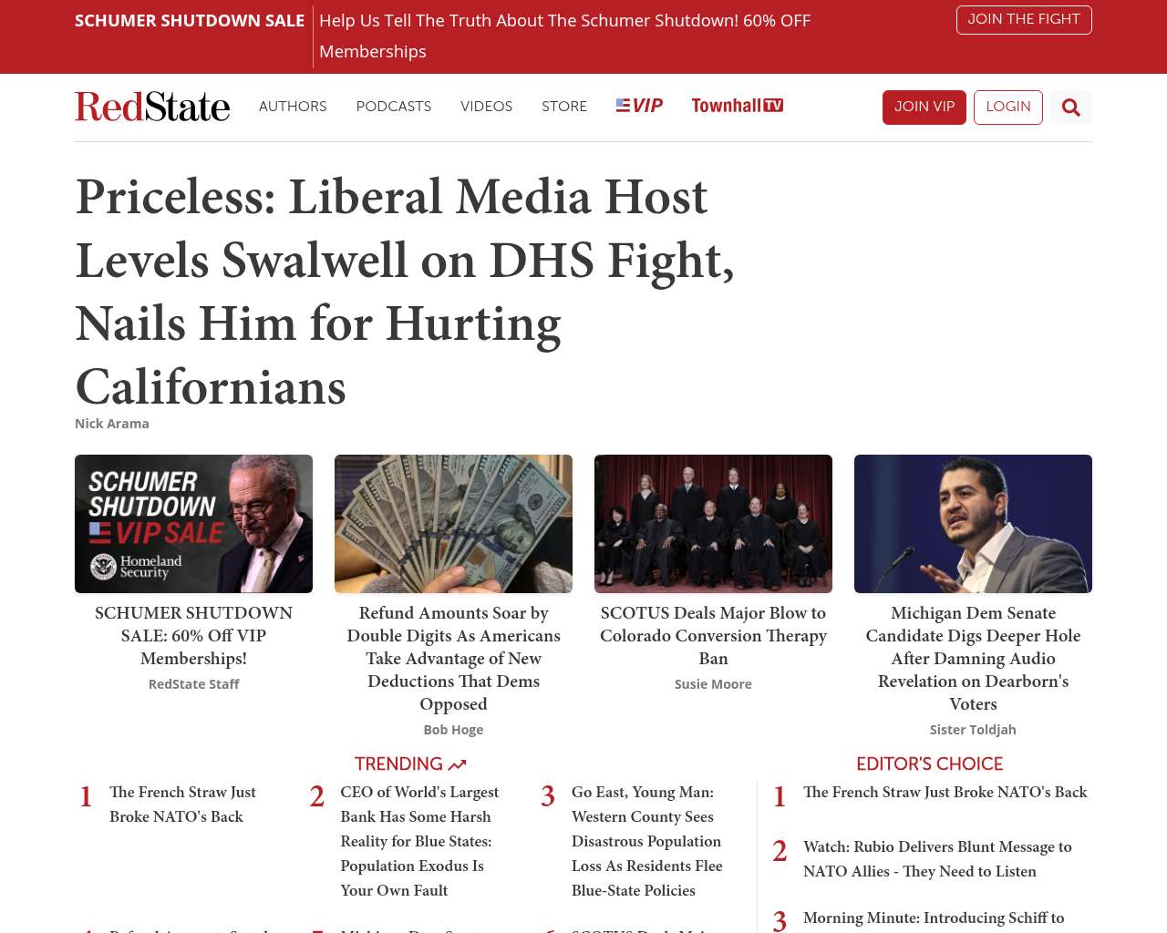
Task: Open the Michigan Senate candidate photo
Action: pos(973,524)
